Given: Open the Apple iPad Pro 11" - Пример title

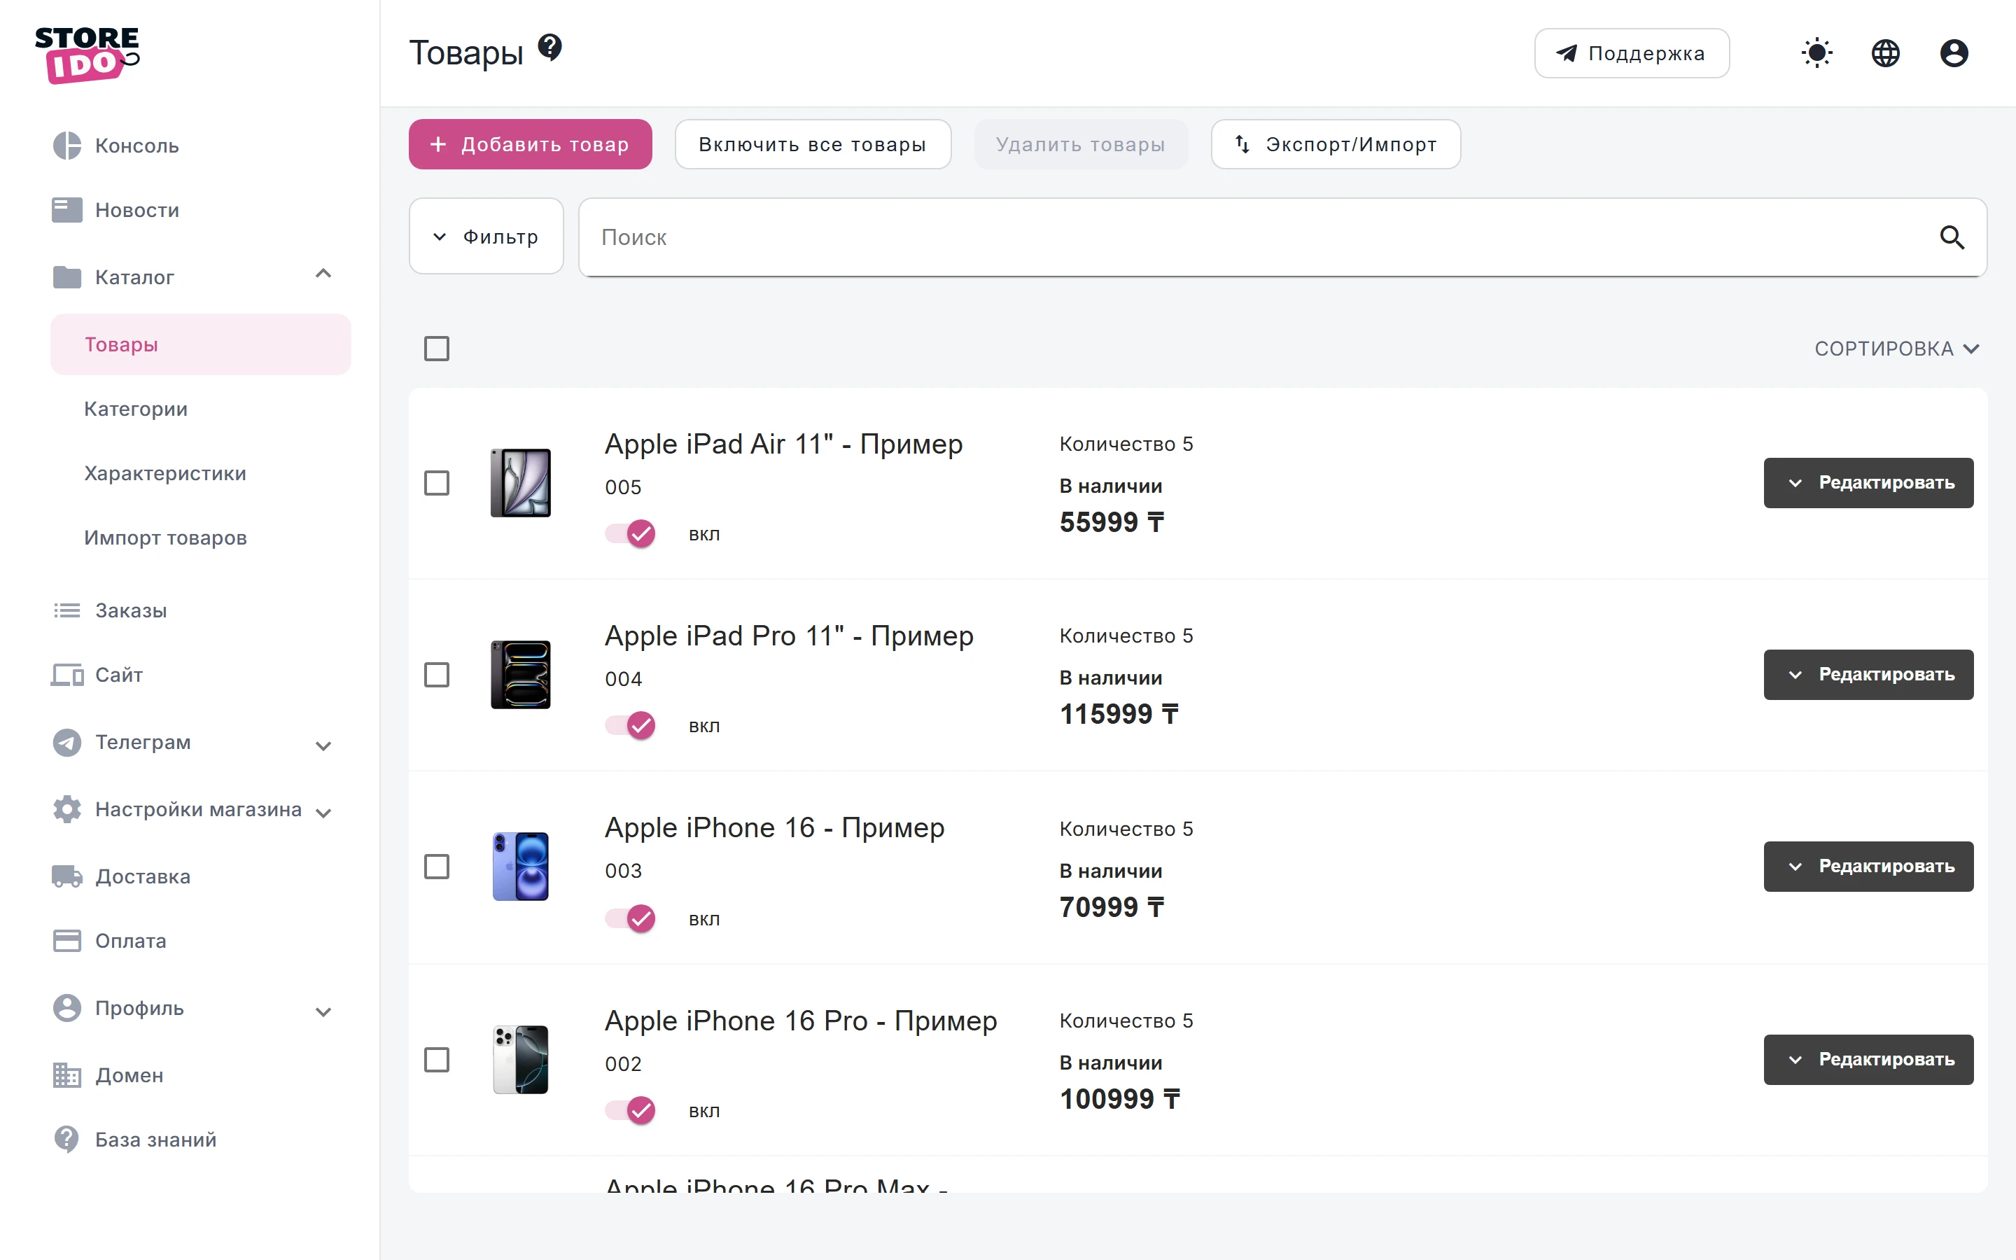Looking at the screenshot, I should (x=789, y=636).
